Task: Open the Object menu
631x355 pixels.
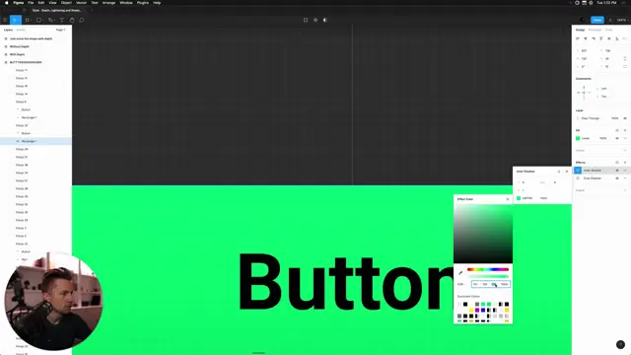Action: point(66,2)
